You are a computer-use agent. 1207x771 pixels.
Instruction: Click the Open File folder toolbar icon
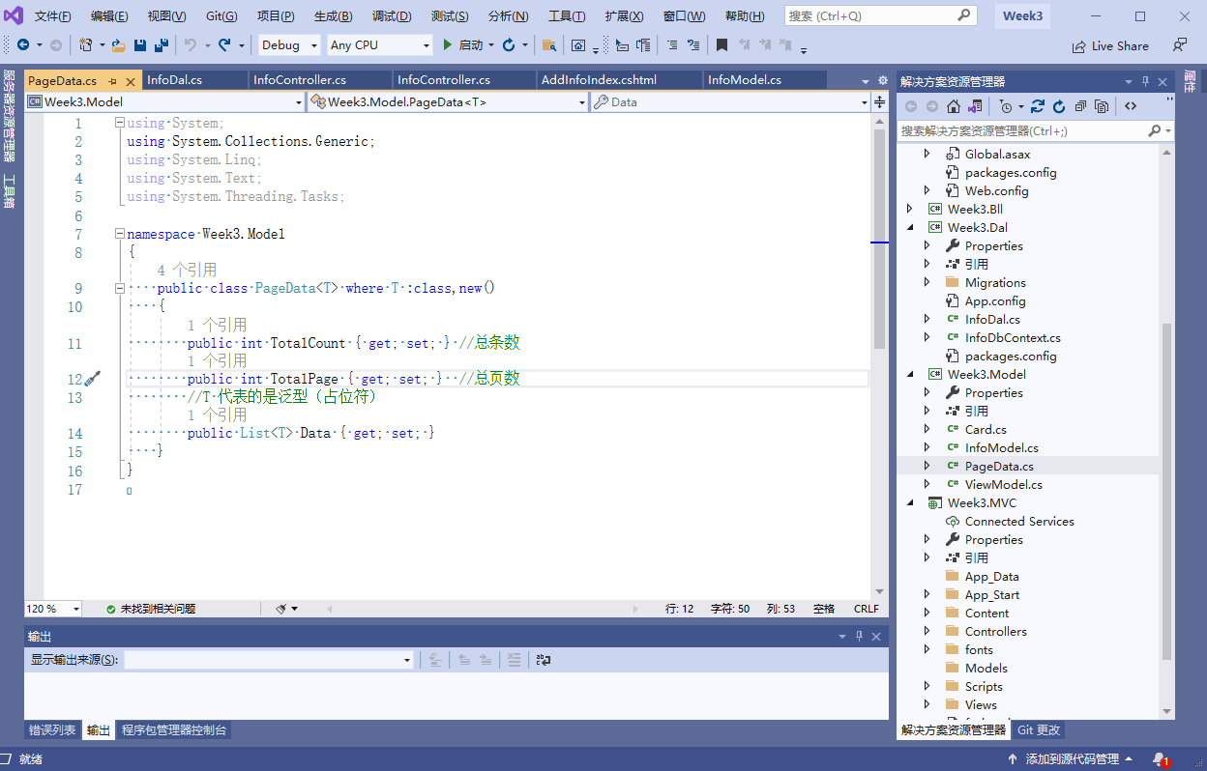[118, 45]
